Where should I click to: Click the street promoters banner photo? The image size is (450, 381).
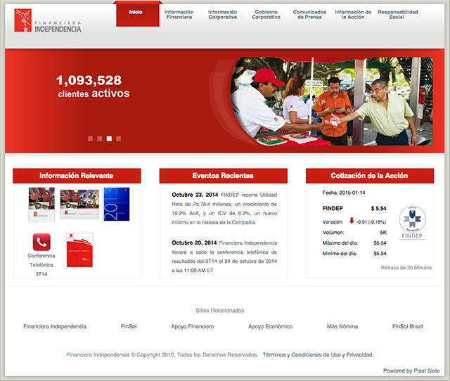pyautogui.click(x=331, y=101)
